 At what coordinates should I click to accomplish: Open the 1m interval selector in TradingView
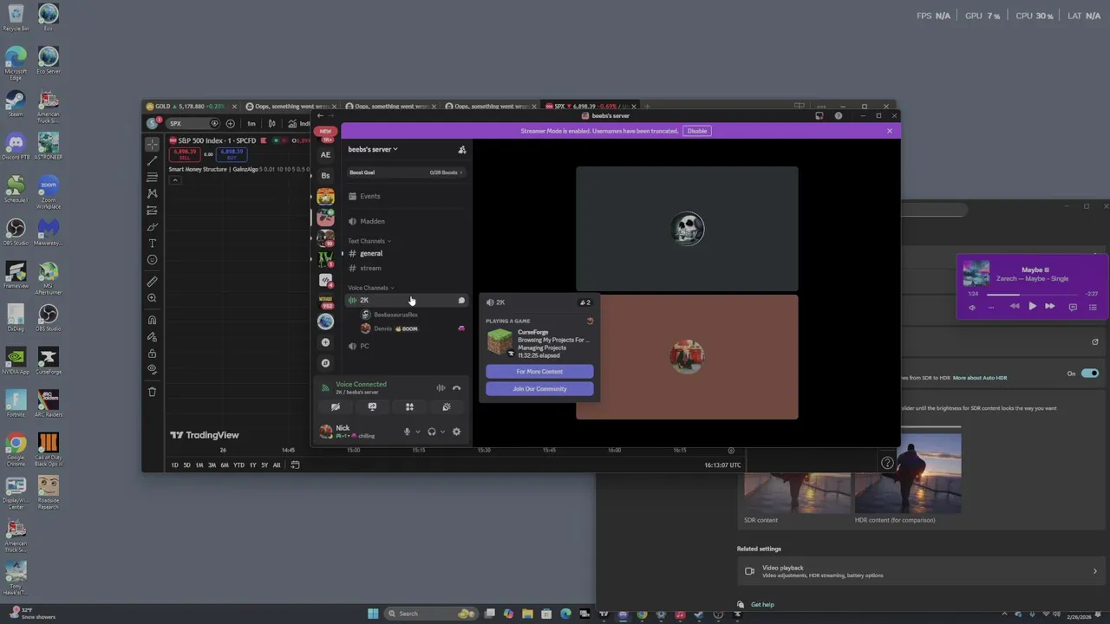[251, 123]
